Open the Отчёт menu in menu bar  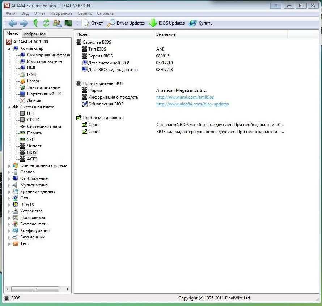[x=39, y=13]
